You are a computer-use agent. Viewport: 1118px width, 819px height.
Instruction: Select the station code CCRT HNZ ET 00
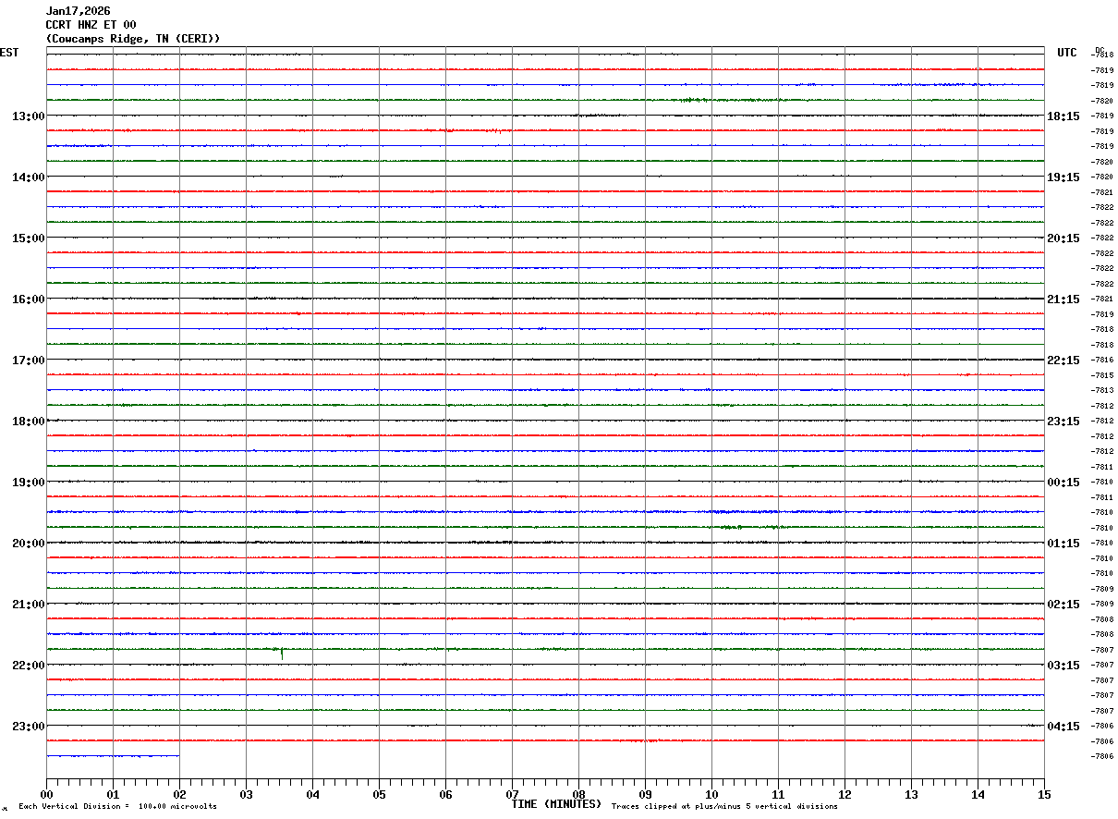click(x=91, y=25)
